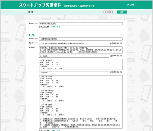The width and height of the screenshot is (153, 131).
Task: Focus the 条のタイトル input field
Action: (81, 39)
